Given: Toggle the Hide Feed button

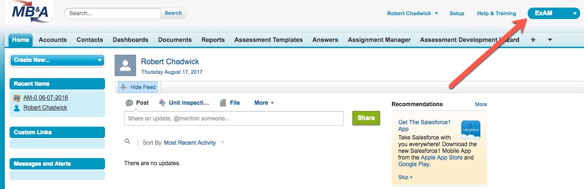Looking at the screenshot, I should pyautogui.click(x=138, y=87).
